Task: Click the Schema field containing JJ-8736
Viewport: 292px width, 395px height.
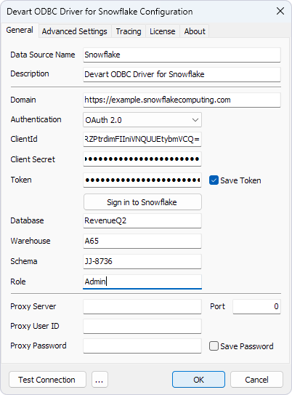Action: coord(142,261)
